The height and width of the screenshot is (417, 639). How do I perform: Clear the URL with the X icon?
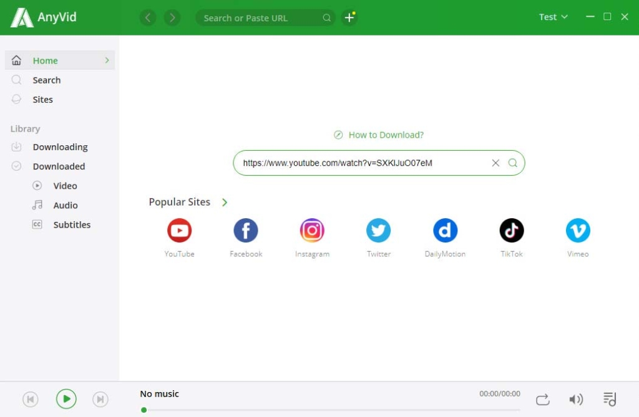click(495, 163)
